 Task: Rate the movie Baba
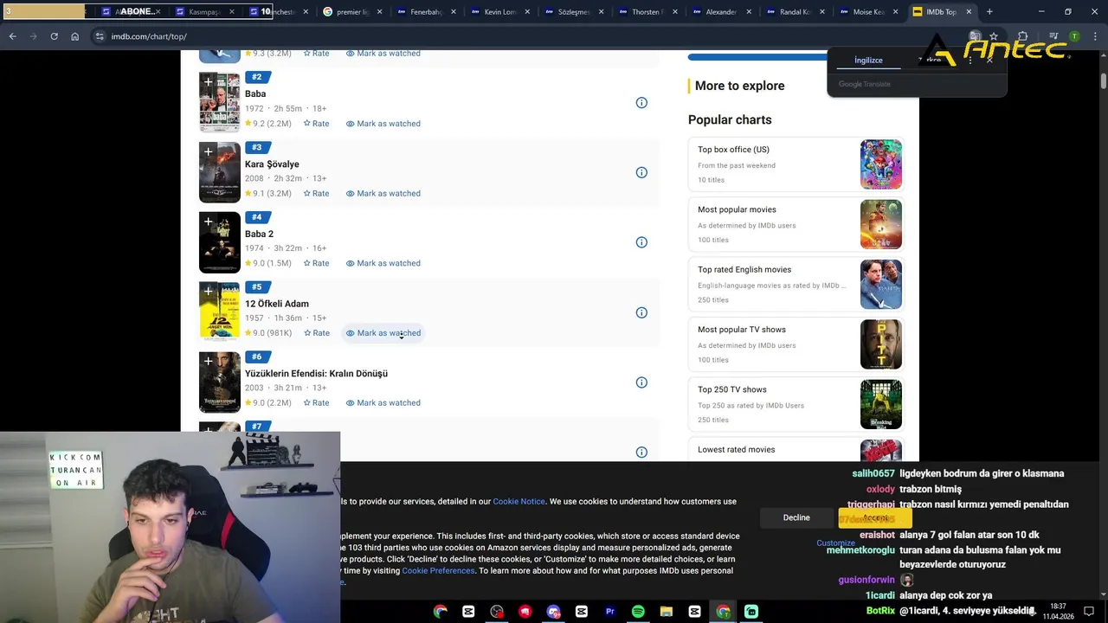click(316, 124)
